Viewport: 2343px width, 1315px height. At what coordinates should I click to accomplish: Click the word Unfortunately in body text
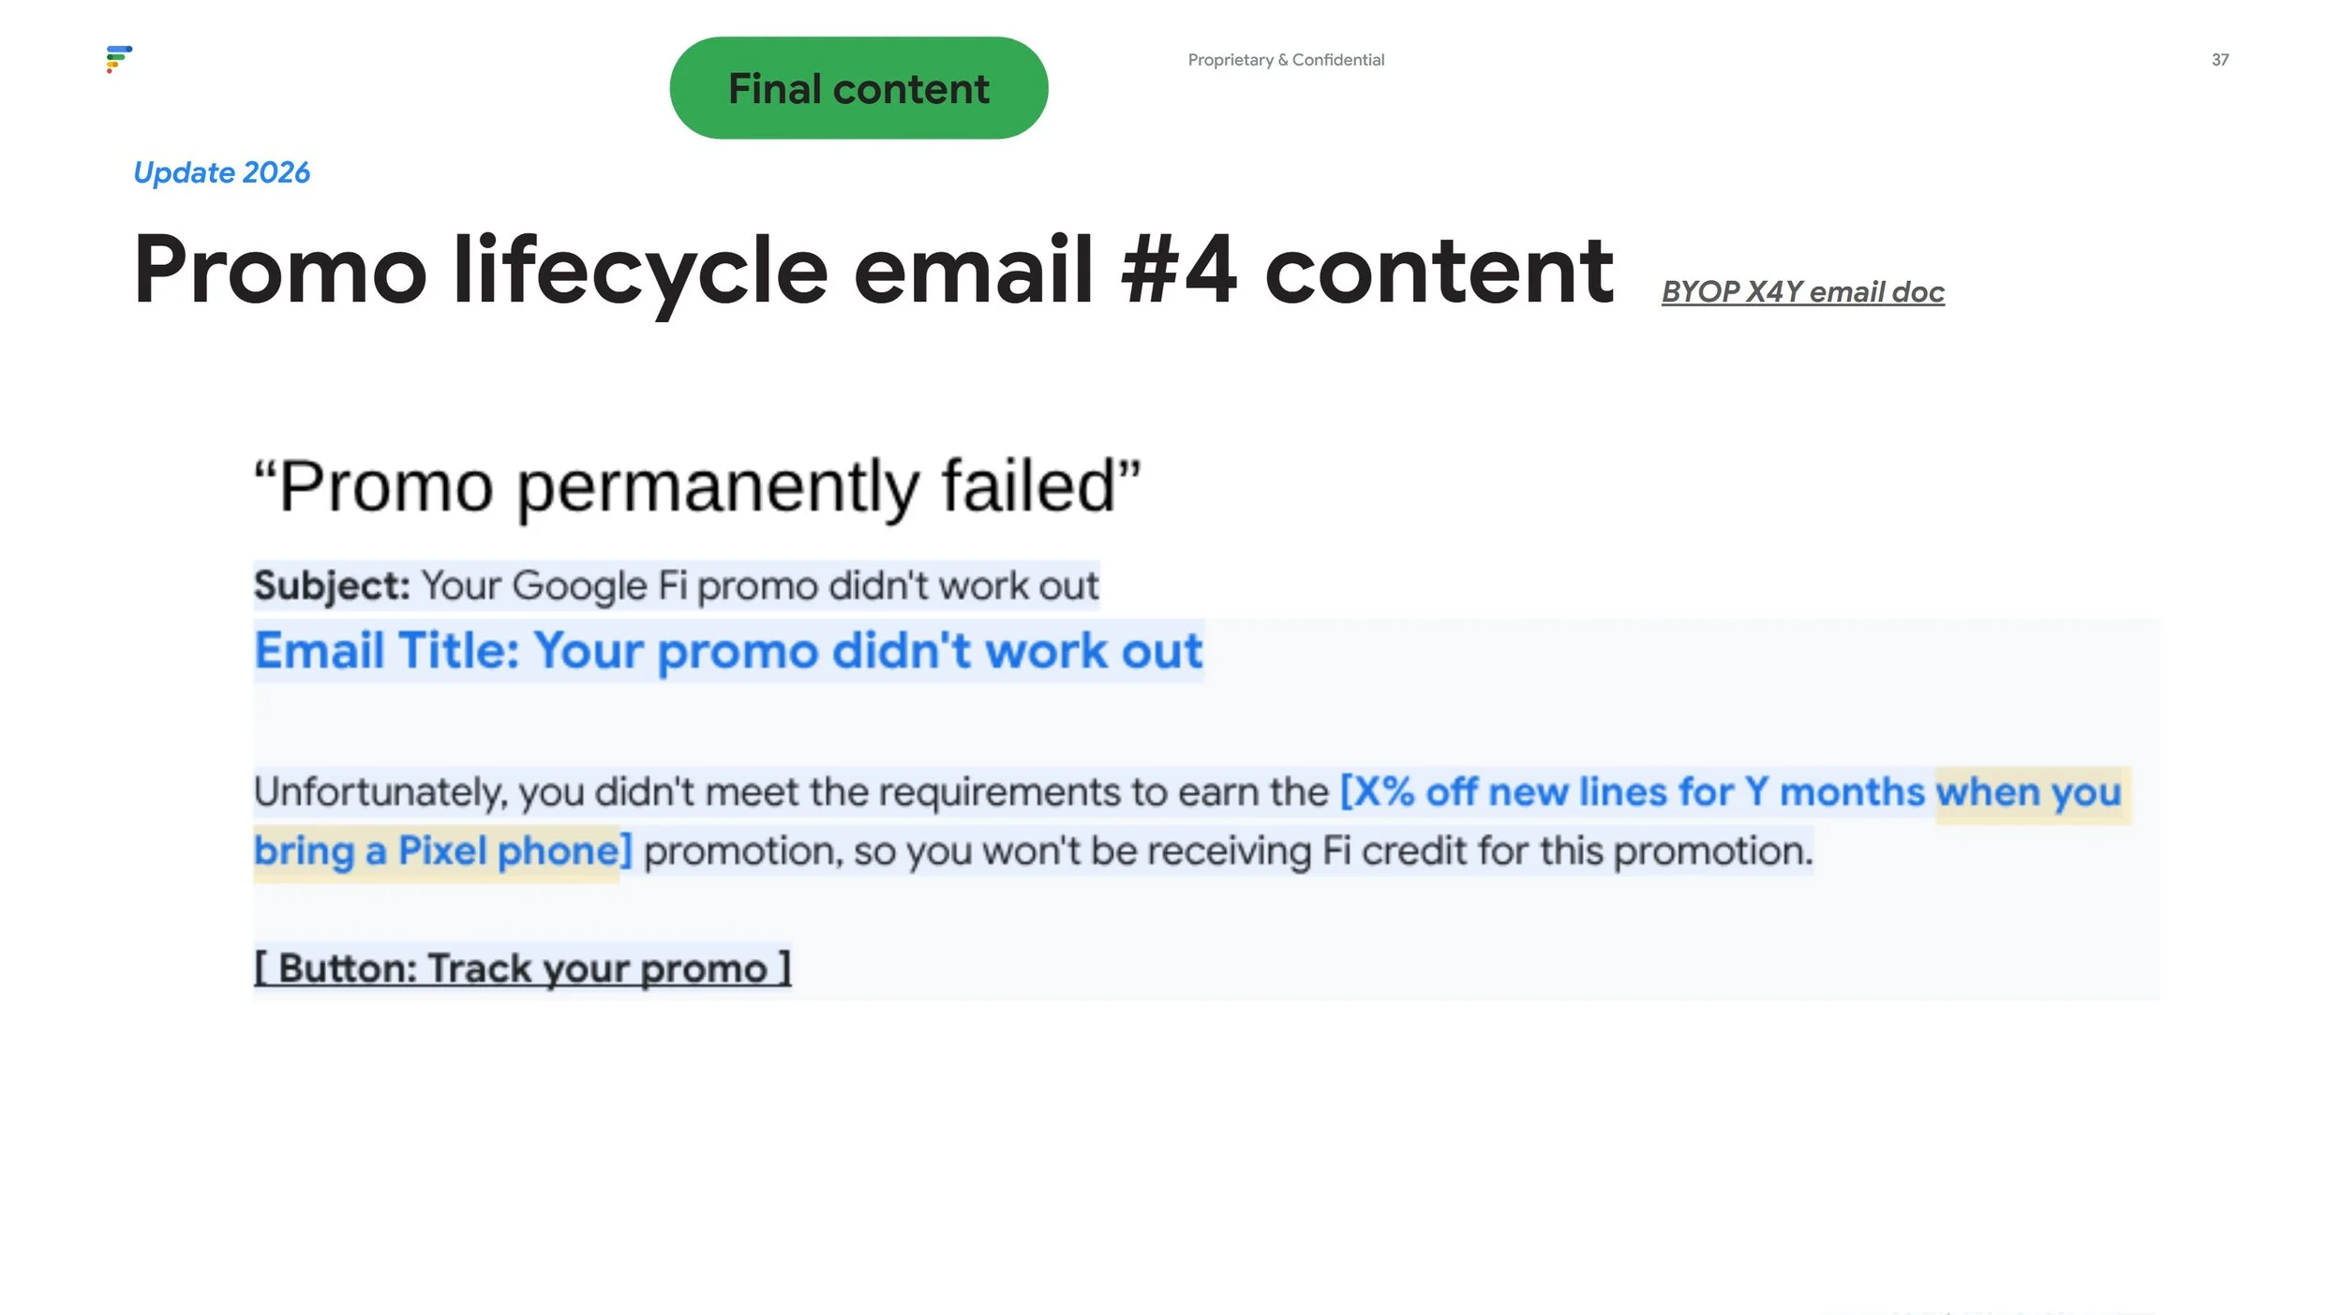pyautogui.click(x=380, y=793)
